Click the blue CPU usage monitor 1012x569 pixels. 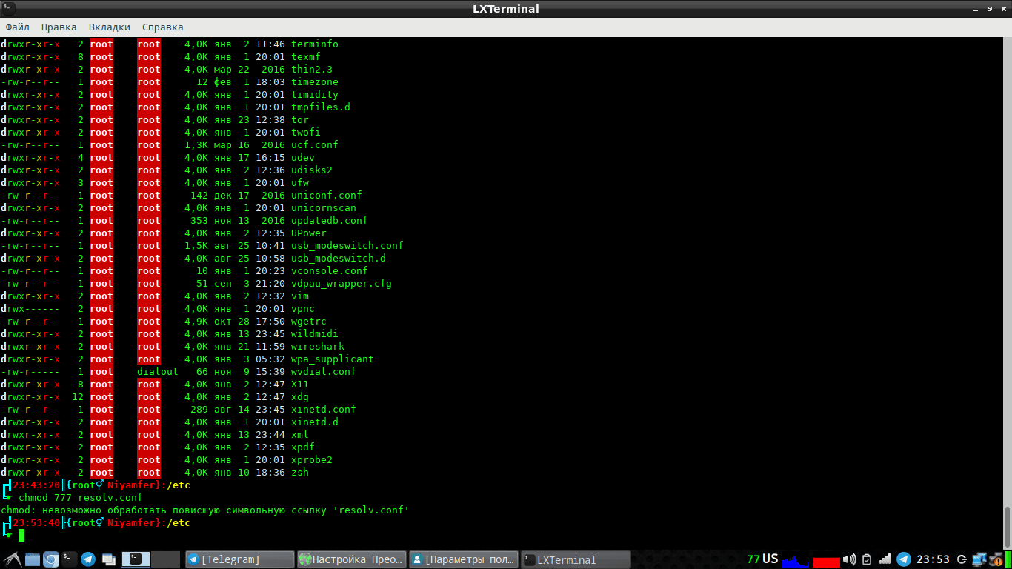796,559
